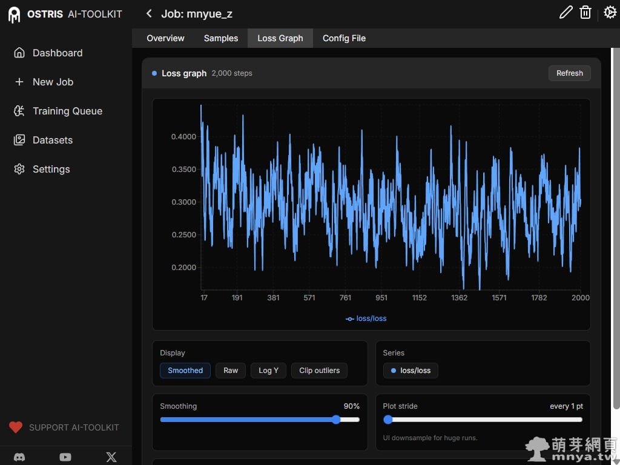620x465 pixels.
Task: Click the pencil edit job icon
Action: click(x=566, y=13)
